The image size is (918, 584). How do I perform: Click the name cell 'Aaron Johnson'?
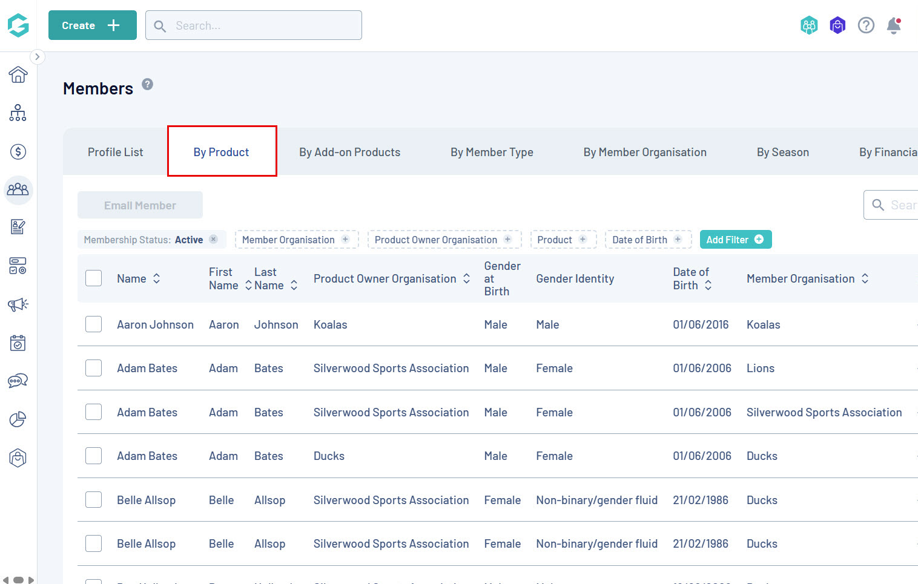(x=155, y=324)
